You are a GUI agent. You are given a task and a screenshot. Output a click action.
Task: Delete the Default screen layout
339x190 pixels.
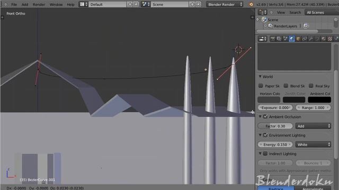[x=136, y=4]
